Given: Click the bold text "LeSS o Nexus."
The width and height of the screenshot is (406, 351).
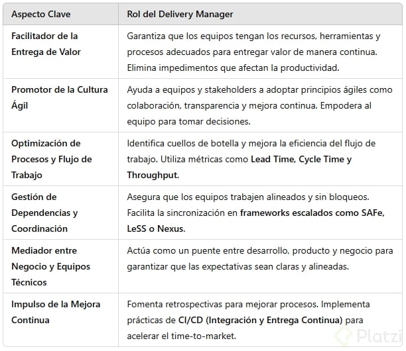Looking at the screenshot, I should (x=156, y=229).
